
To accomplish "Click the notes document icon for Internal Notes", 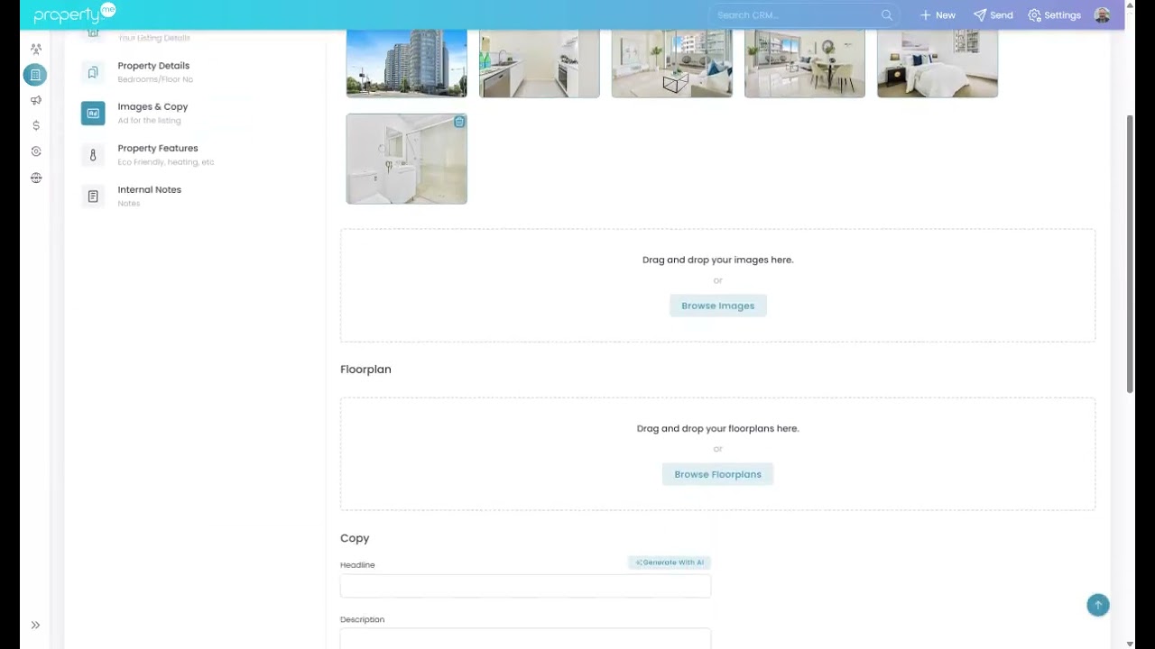I will pyautogui.click(x=93, y=197).
